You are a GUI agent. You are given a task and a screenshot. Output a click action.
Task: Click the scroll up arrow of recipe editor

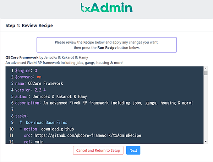[206, 68]
